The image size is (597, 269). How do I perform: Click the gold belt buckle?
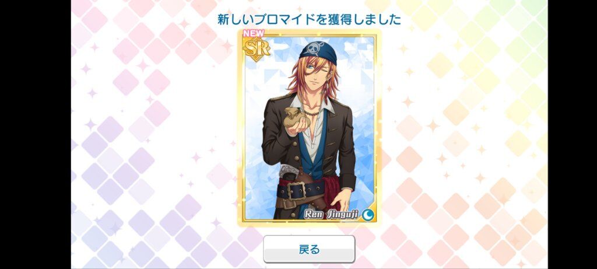tap(296, 190)
